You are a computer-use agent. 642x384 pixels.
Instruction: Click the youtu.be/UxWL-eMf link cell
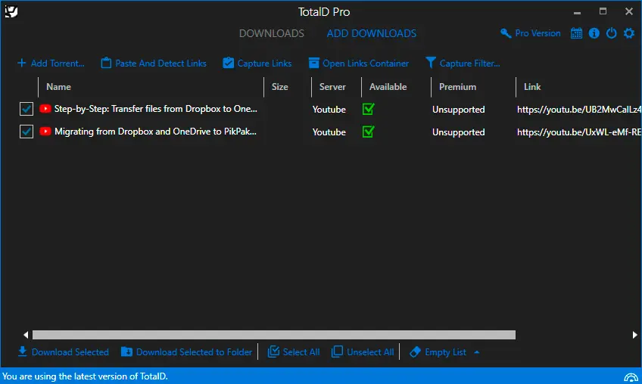[x=579, y=132]
